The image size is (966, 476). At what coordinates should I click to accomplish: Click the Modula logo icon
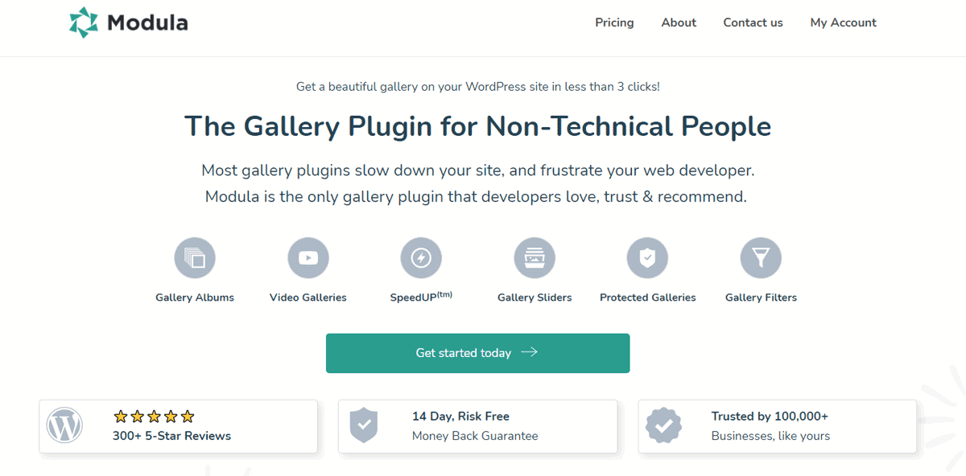point(84,23)
